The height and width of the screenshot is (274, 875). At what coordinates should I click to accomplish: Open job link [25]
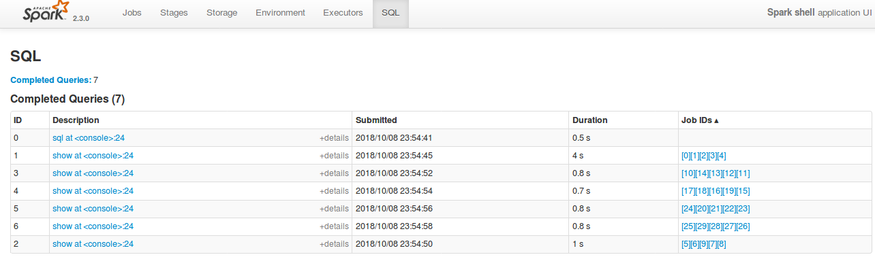pyautogui.click(x=688, y=226)
